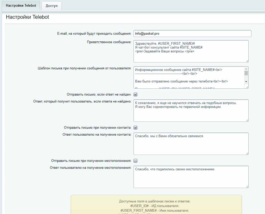The image size is (265, 214).
Task: Click the #USER_ID# line in yellow hint box
Action: coord(156,206)
